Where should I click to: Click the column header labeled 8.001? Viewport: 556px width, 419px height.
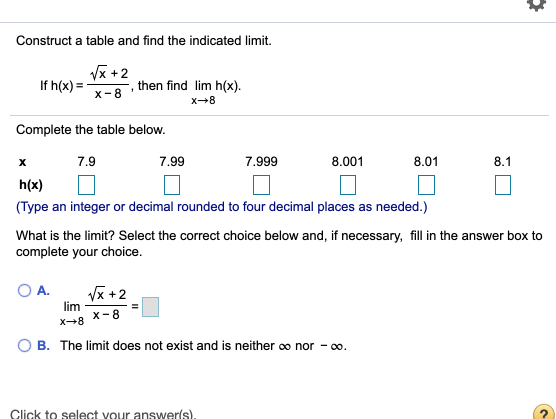click(348, 161)
